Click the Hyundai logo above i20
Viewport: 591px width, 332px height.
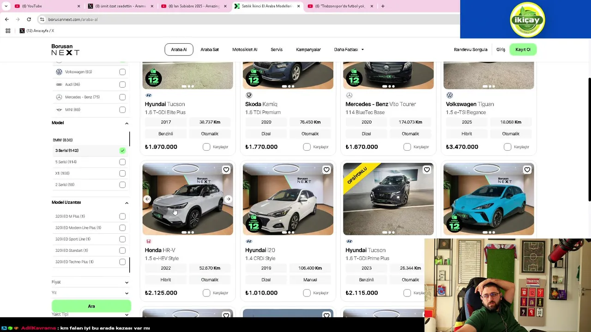(249, 242)
